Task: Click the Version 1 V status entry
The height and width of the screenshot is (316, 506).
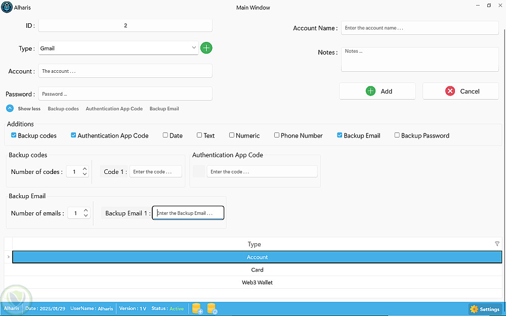Action: 133,308
